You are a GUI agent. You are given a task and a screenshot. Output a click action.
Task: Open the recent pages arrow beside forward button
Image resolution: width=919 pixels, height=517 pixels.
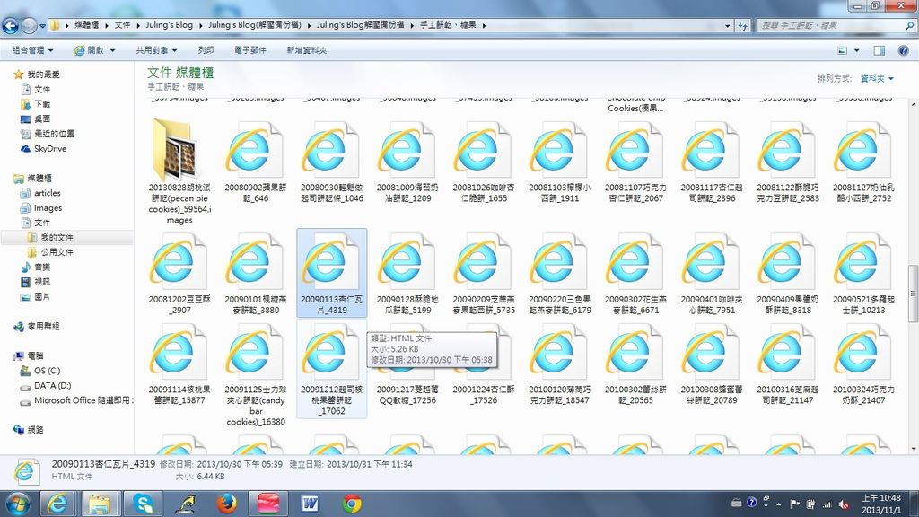[x=42, y=26]
